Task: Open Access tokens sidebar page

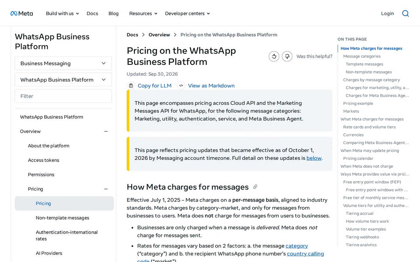Action: [44, 160]
